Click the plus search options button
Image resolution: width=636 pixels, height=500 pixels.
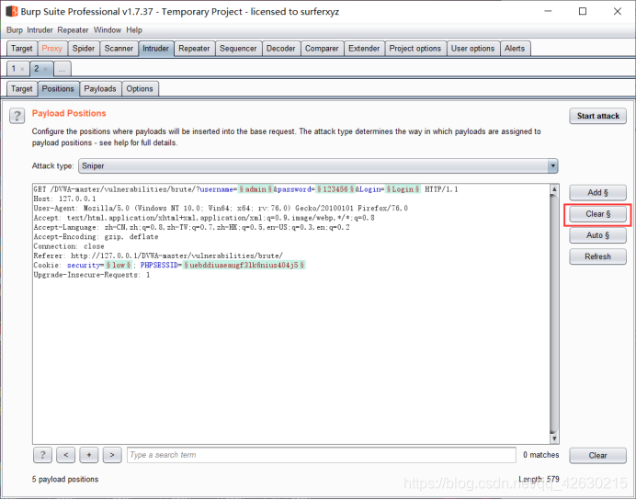tap(89, 455)
